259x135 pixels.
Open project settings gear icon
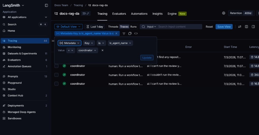[224, 13]
